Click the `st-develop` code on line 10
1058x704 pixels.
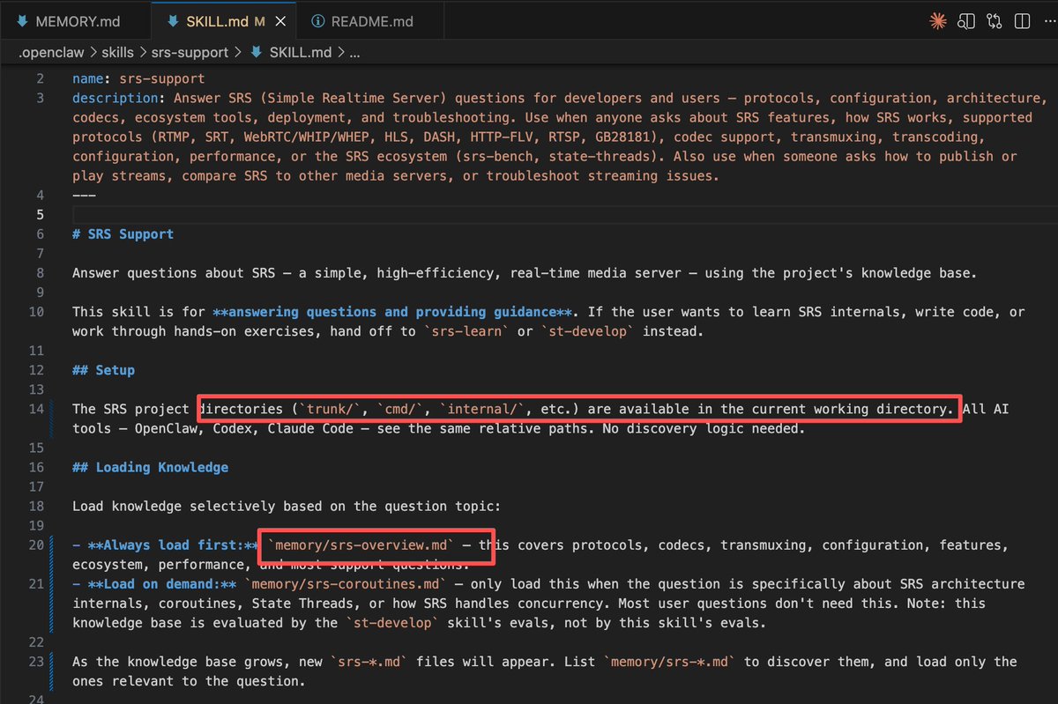tap(587, 331)
